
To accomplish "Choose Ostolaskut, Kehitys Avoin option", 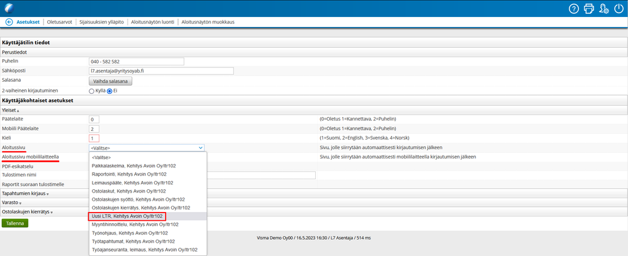I will coord(148,191).
